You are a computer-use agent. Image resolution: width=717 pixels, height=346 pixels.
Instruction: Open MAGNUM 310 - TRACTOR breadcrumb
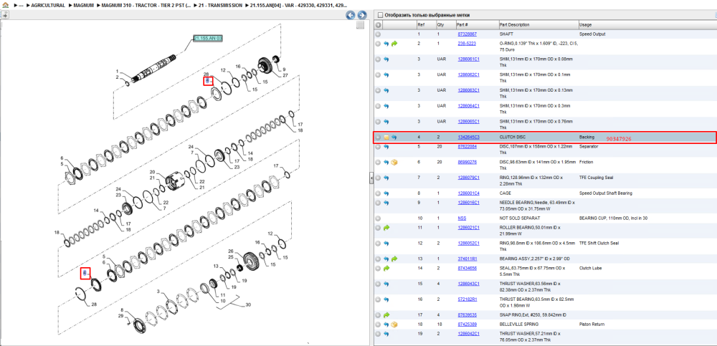pyautogui.click(x=146, y=5)
